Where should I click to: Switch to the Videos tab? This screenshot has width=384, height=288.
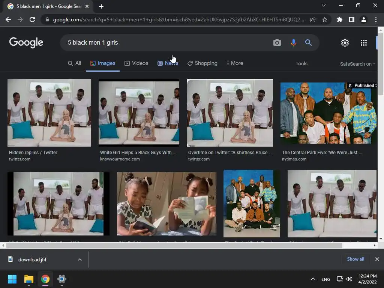(x=136, y=63)
